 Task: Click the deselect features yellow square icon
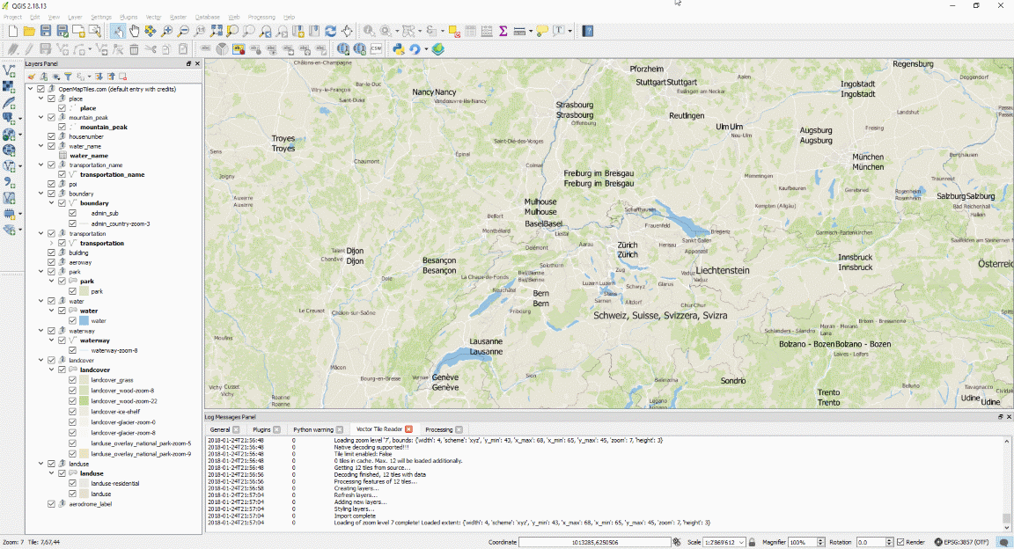pos(454,31)
